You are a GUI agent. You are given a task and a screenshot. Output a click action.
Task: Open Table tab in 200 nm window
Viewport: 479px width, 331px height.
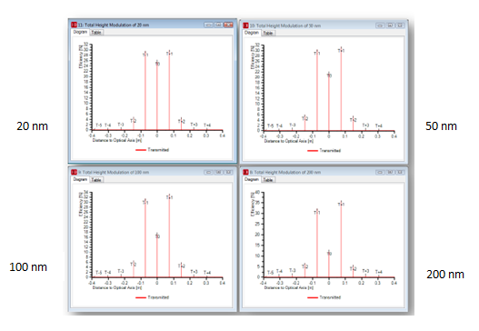[x=268, y=180]
